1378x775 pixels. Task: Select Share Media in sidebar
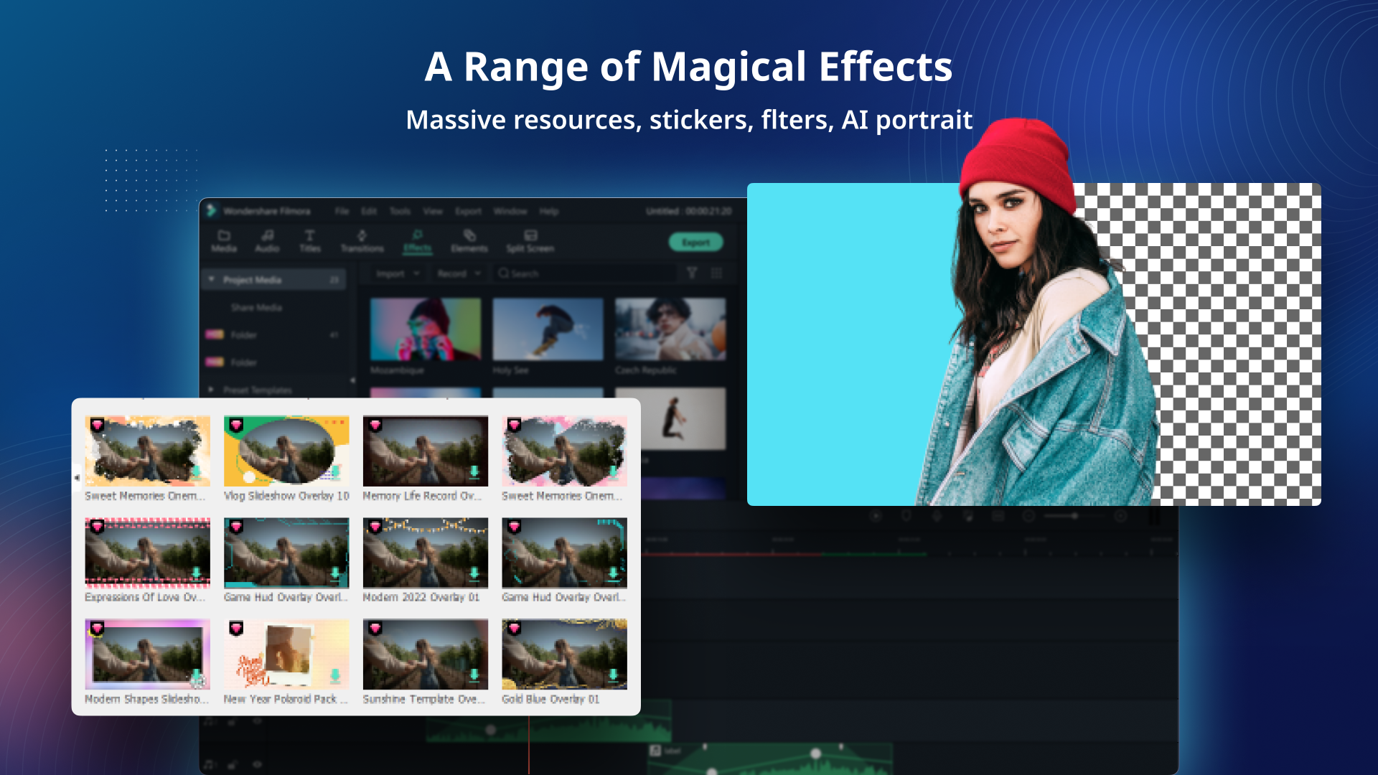point(256,307)
